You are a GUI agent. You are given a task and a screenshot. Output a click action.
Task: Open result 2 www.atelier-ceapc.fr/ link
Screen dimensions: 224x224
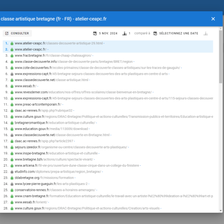(30, 49)
